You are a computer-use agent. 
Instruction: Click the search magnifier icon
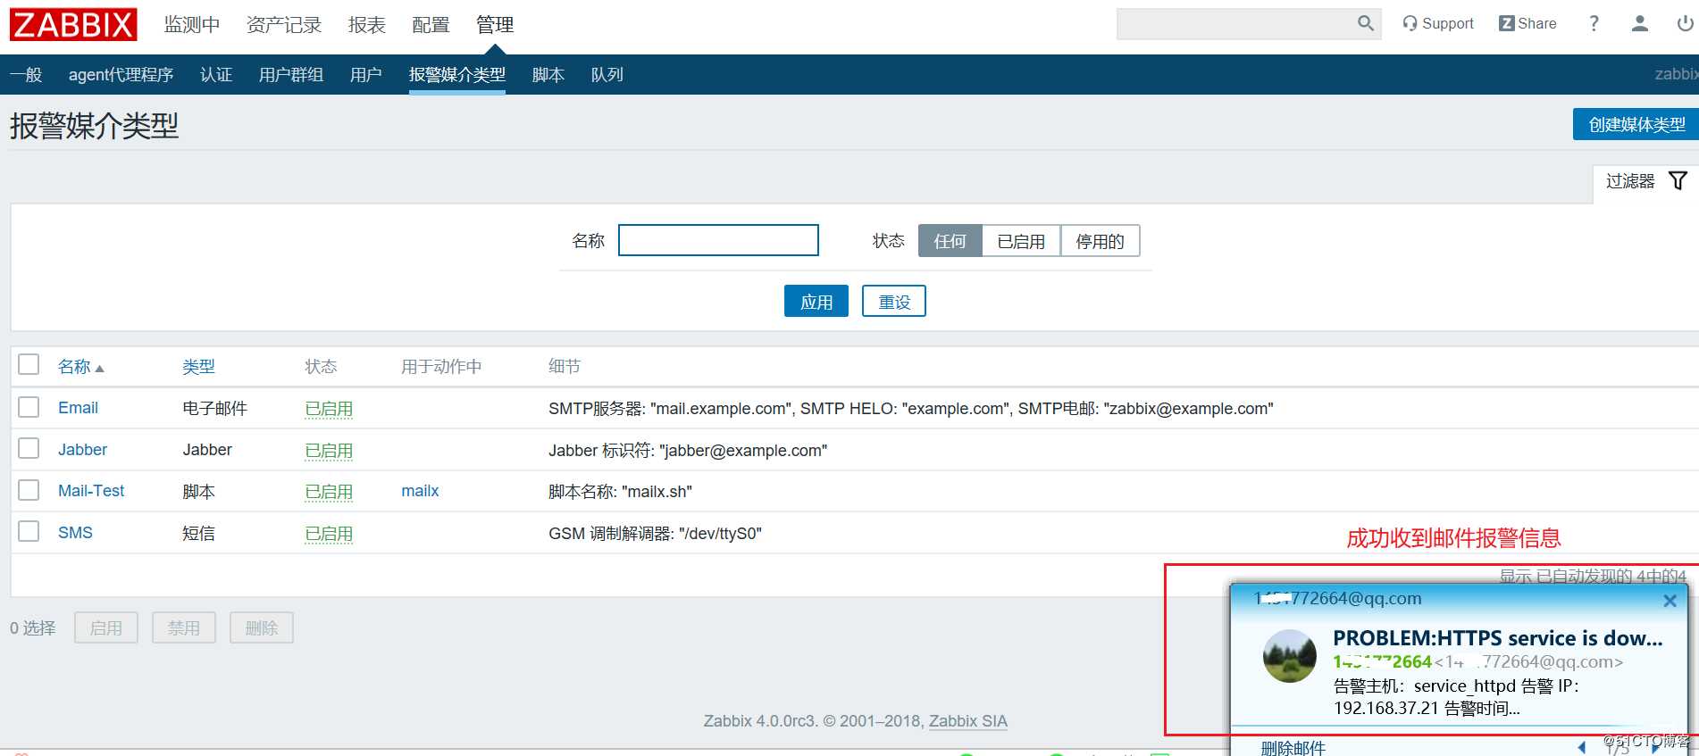click(1365, 23)
